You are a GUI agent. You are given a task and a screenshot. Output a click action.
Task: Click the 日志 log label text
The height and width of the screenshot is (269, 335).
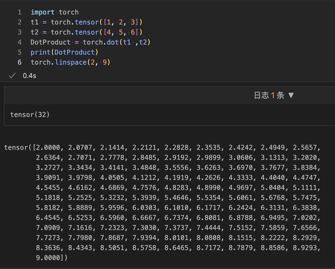tap(261, 96)
